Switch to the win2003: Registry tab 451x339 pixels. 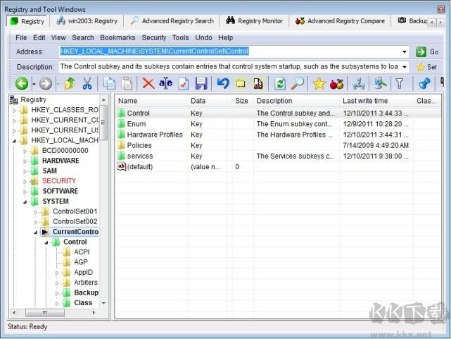coord(87,21)
